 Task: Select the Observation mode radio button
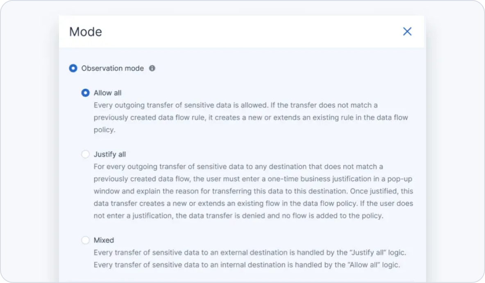73,68
